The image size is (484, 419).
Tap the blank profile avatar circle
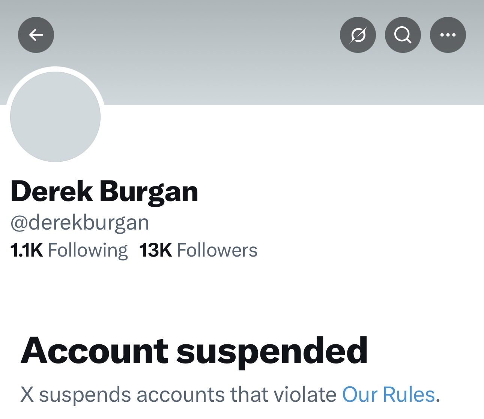pyautogui.click(x=55, y=117)
